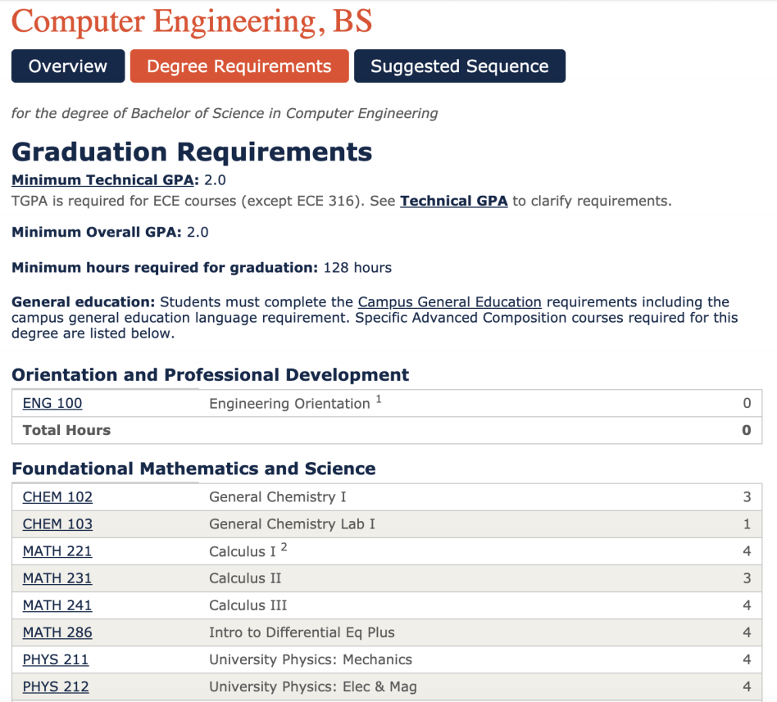
Task: View the Suggested Sequence tab
Action: 460,66
